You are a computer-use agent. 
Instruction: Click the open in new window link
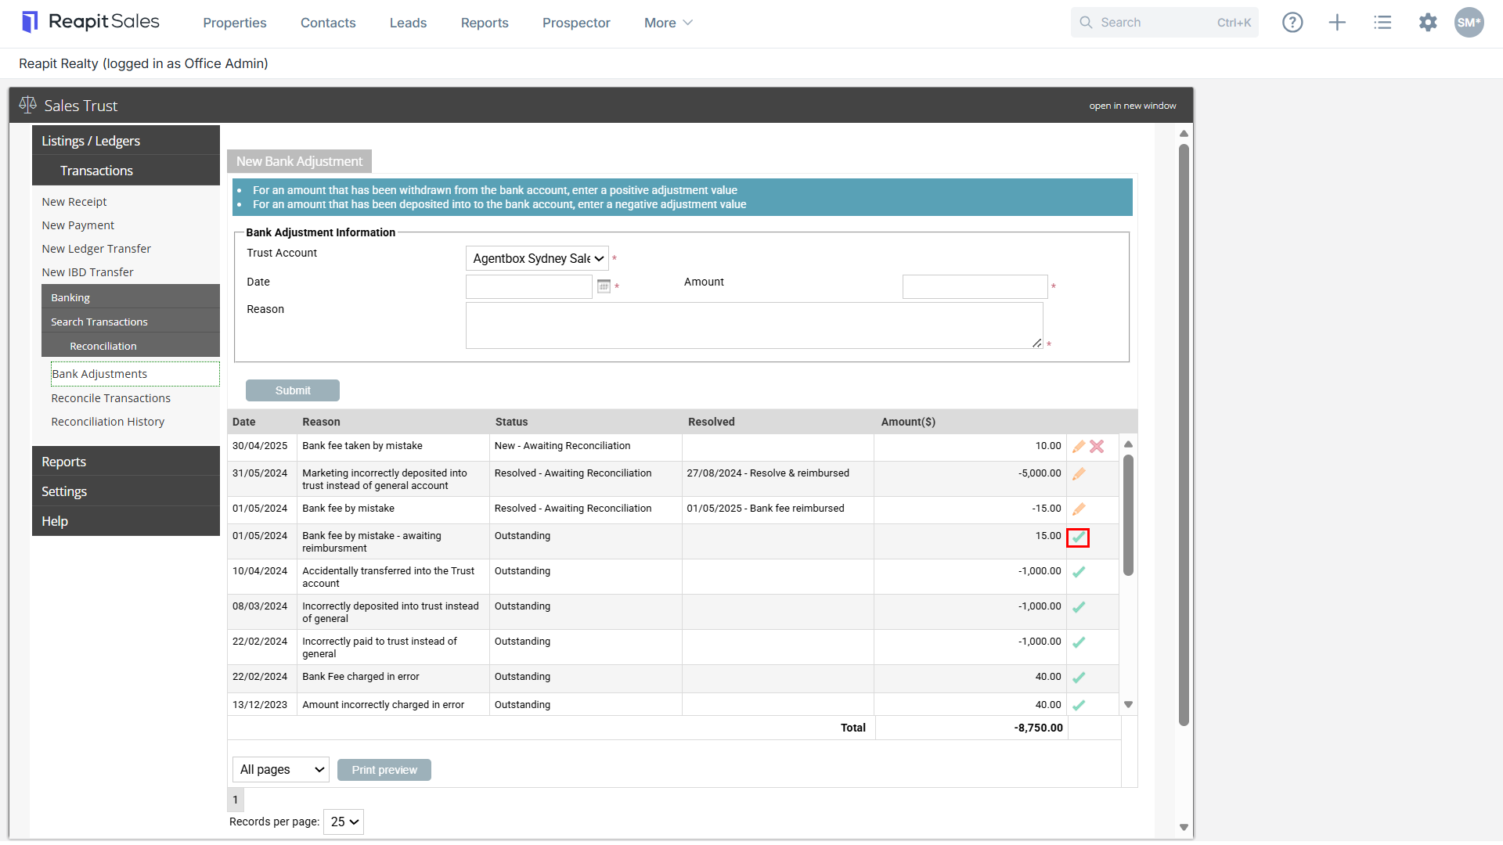1132,106
